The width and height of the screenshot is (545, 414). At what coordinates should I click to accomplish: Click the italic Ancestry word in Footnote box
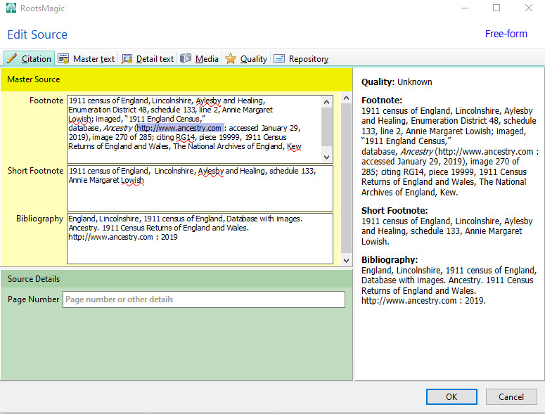point(118,128)
